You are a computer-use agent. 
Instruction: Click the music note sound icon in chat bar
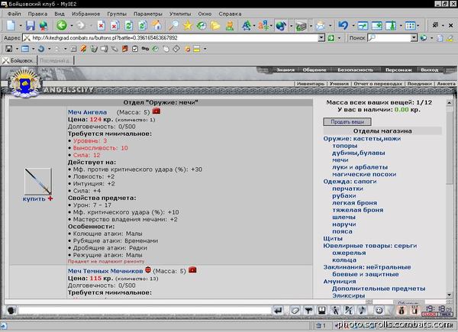coord(363,310)
